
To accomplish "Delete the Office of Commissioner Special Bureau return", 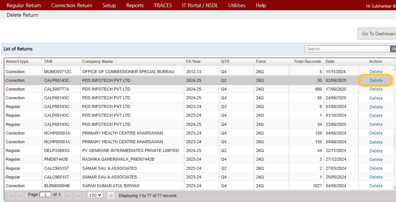I will click(376, 72).
